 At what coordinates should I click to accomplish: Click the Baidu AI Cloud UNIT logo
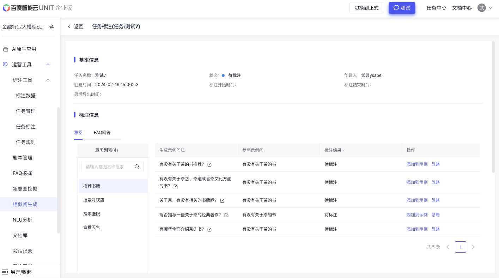(x=37, y=8)
